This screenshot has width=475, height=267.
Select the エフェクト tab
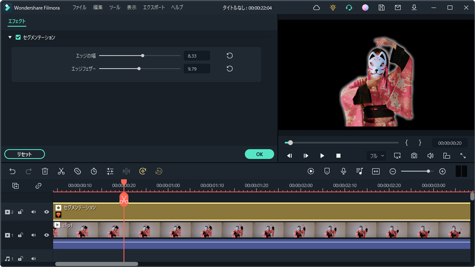(17, 21)
